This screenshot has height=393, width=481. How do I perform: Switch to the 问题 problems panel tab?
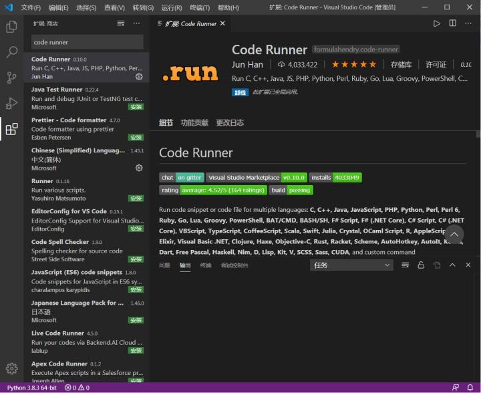pos(164,265)
